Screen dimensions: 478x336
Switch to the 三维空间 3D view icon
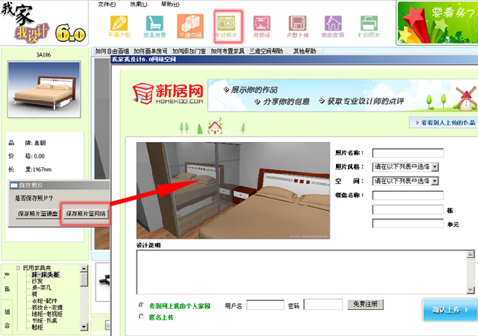tap(190, 26)
